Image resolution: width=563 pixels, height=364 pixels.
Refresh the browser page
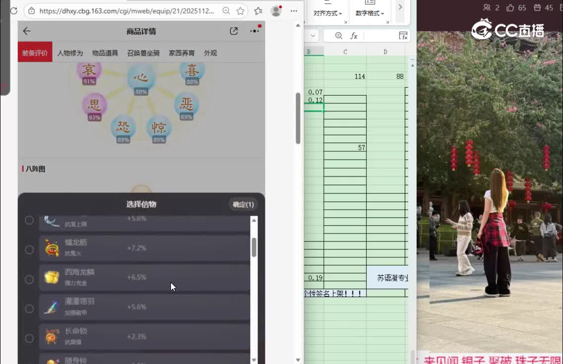point(14,11)
